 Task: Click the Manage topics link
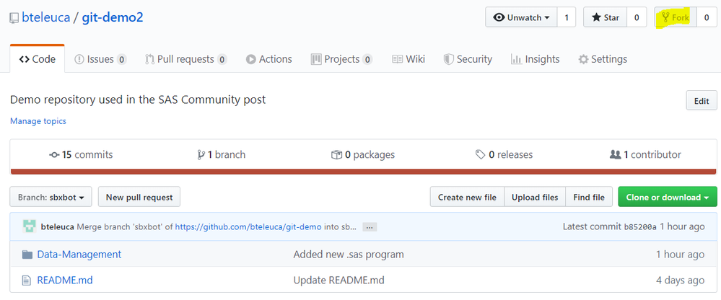pos(38,121)
